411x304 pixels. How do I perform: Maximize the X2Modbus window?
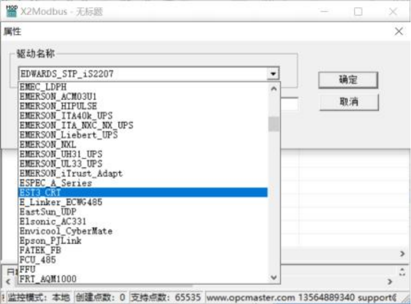tap(358, 11)
